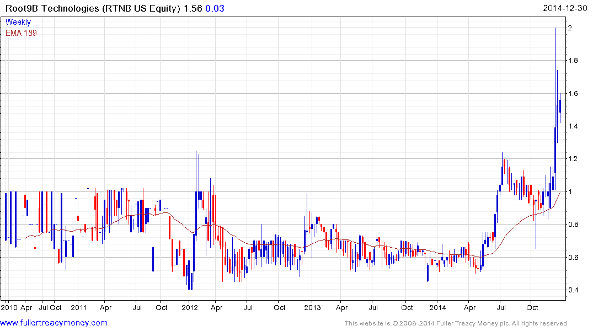Click the price change value 0.03
Screen dimensions: 593x331
coord(215,8)
